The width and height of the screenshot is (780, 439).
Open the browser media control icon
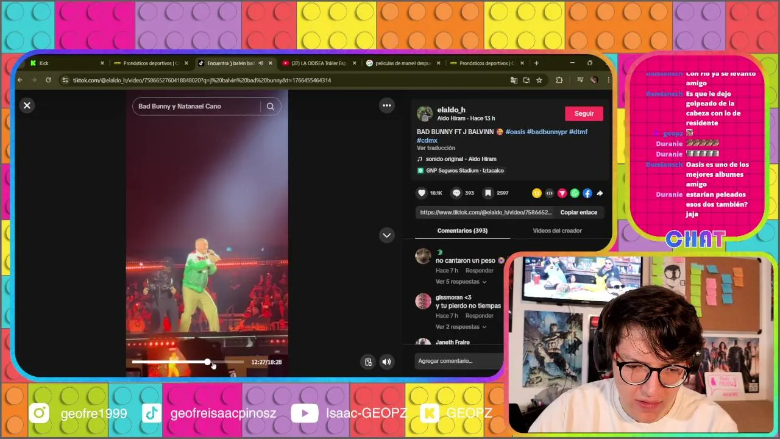pyautogui.click(x=580, y=80)
